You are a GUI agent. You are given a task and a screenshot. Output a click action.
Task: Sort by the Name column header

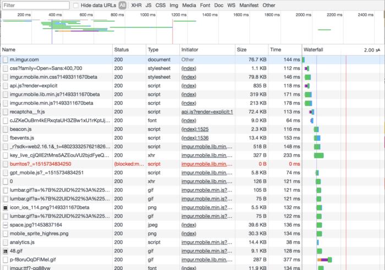(x=57, y=49)
